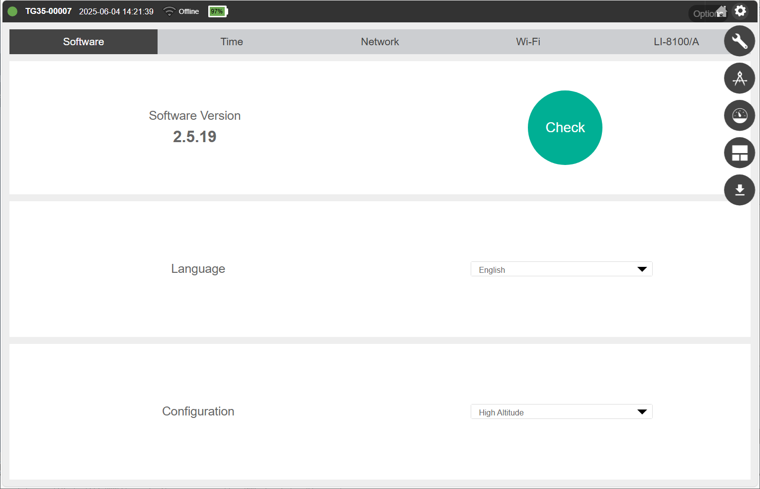Switch to the Time tab
The height and width of the screenshot is (489, 760).
232,42
